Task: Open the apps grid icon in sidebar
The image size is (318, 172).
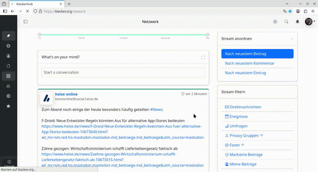Action: [x=8, y=76]
